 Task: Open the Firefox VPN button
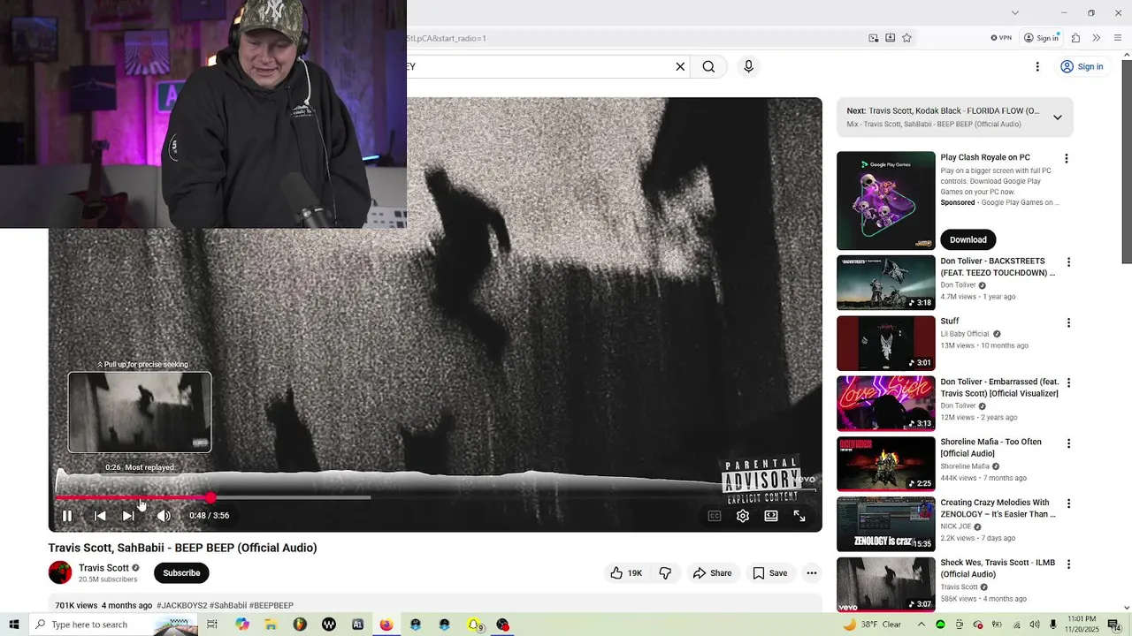(1001, 38)
